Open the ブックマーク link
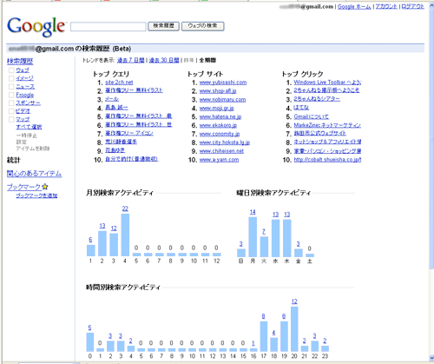This screenshot has width=434, height=364. 23,187
